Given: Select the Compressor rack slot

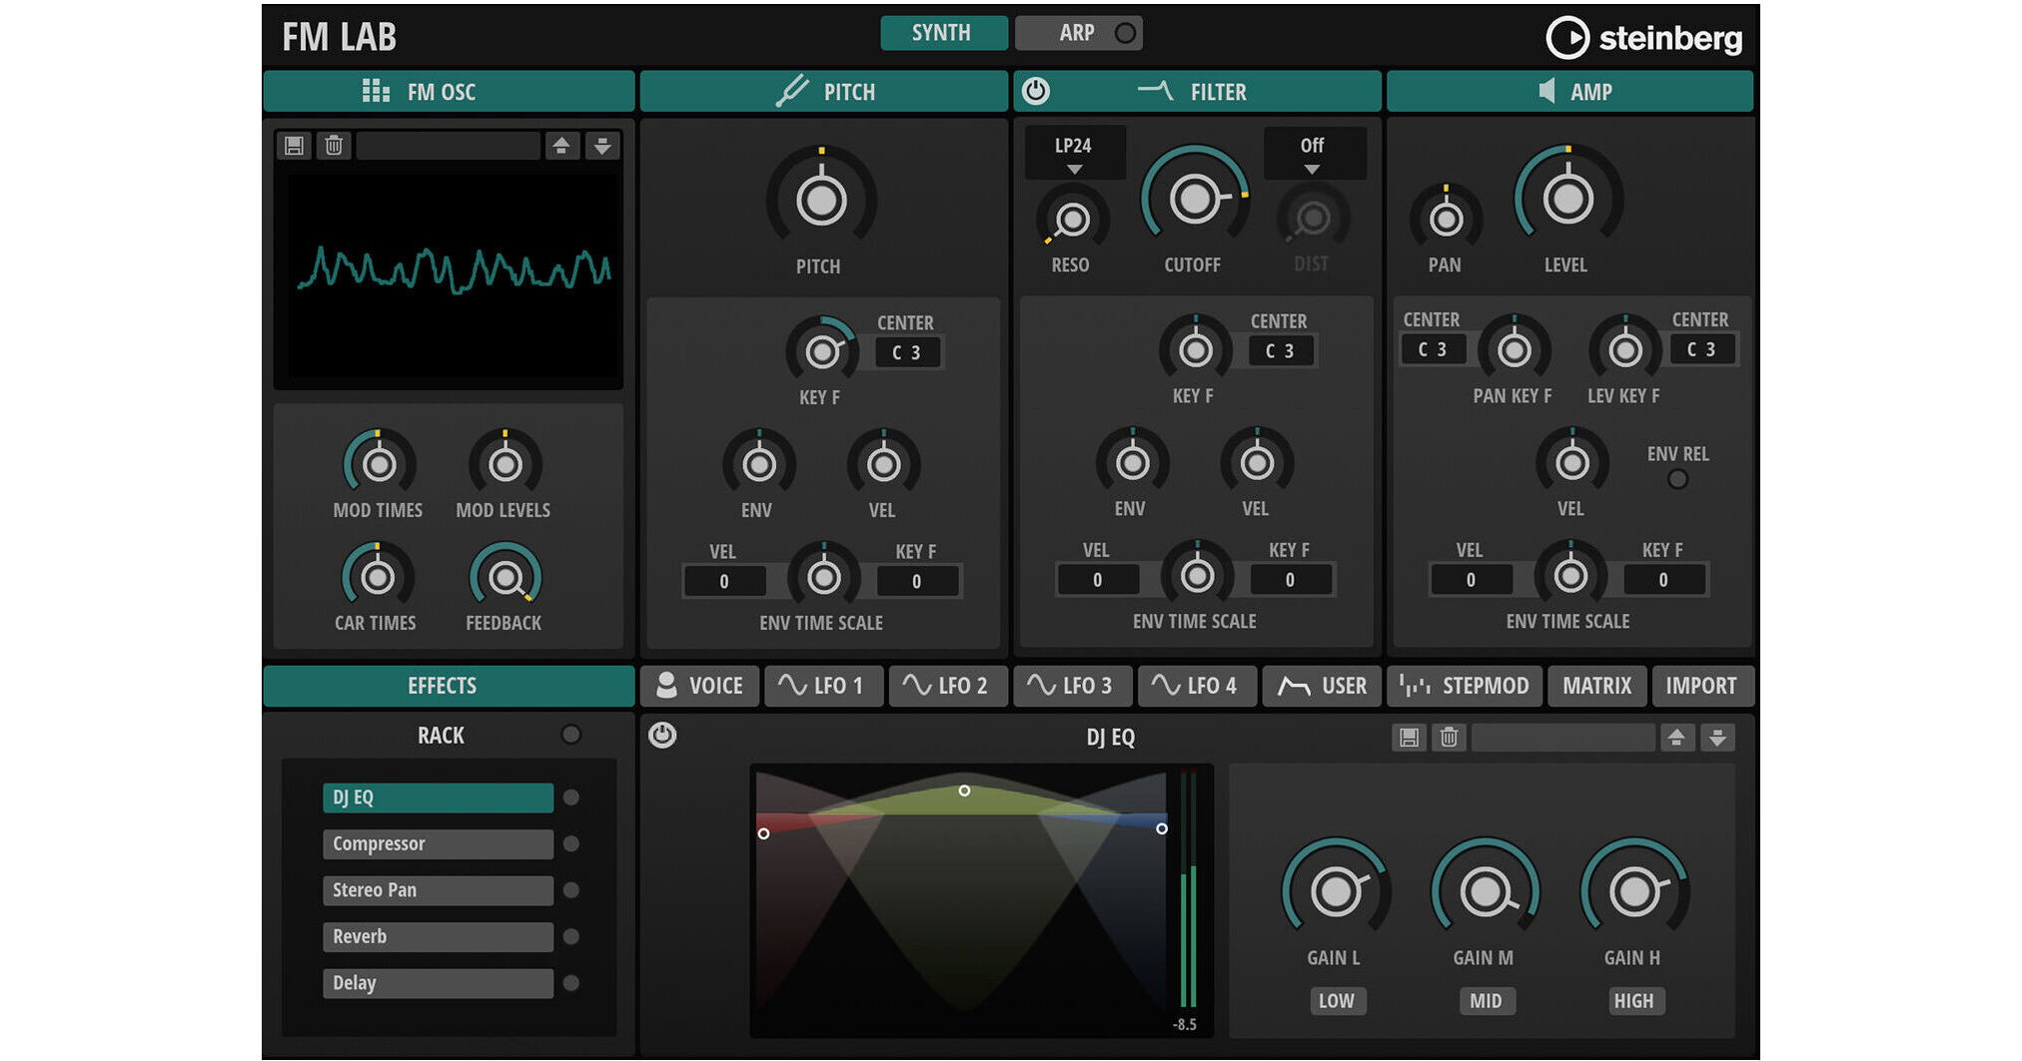Looking at the screenshot, I should click(x=438, y=843).
